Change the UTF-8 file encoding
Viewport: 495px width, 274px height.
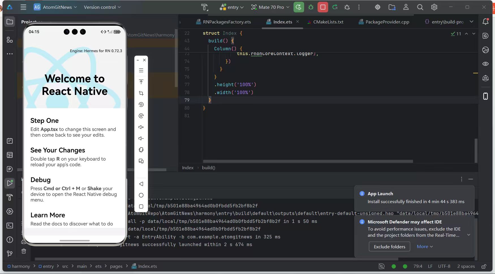[444, 266]
